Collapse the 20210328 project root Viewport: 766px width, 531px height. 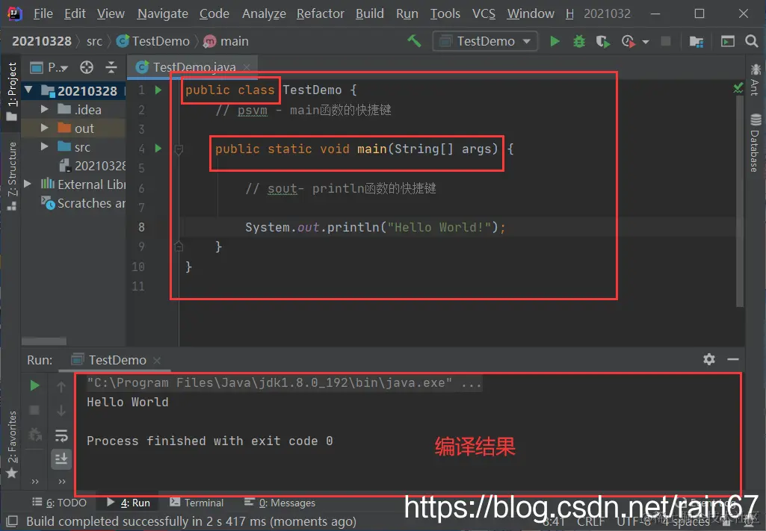[28, 90]
